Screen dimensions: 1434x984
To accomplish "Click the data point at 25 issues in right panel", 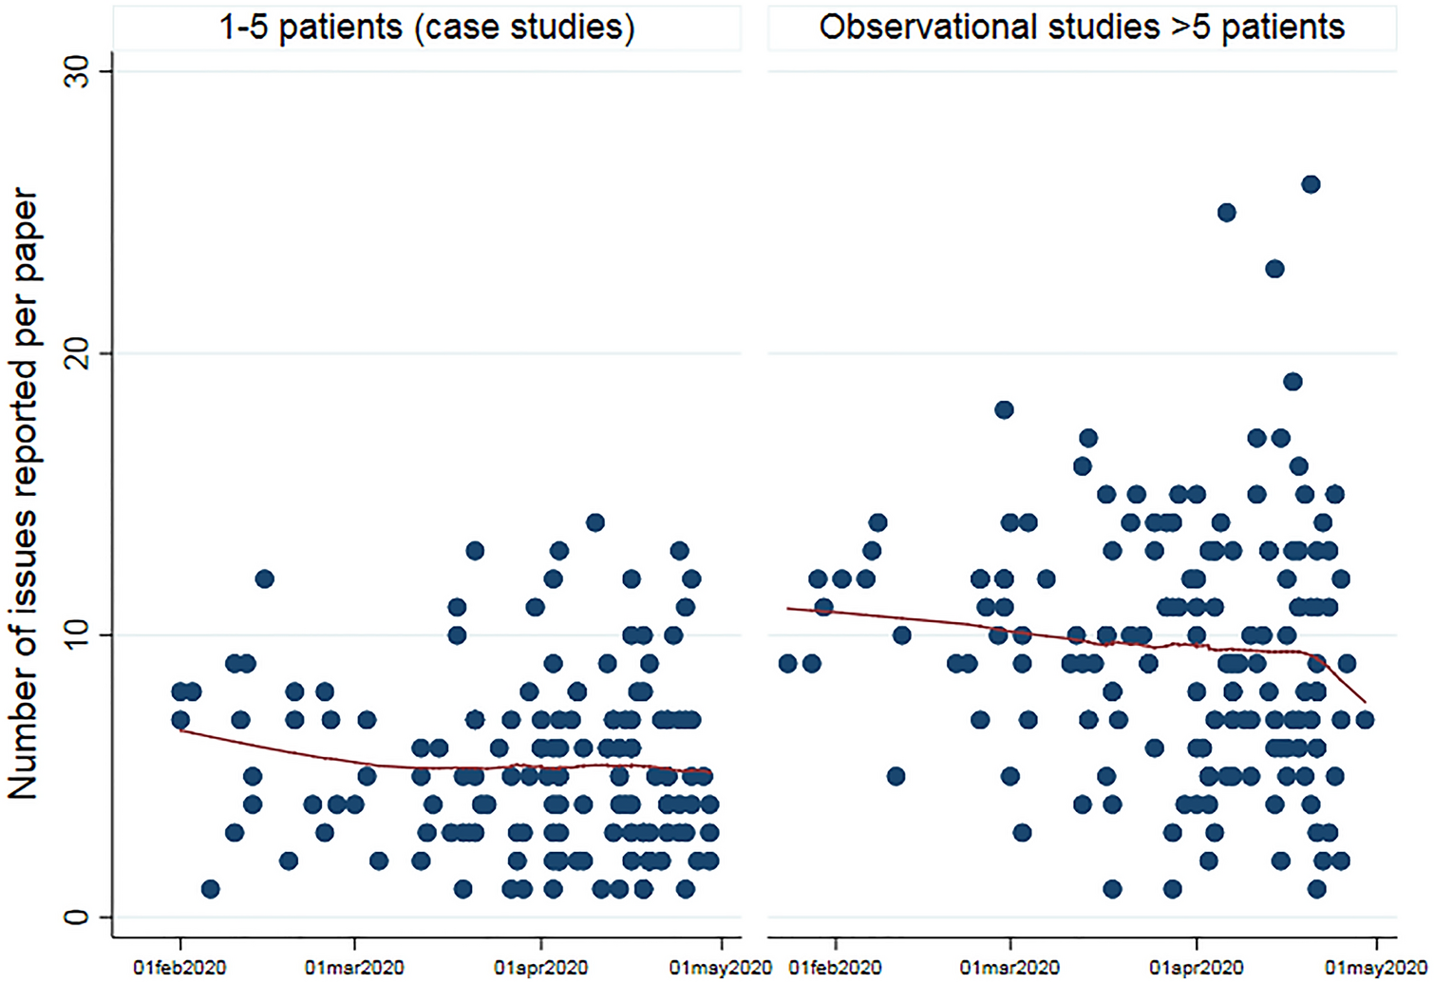I will 1226,213.
